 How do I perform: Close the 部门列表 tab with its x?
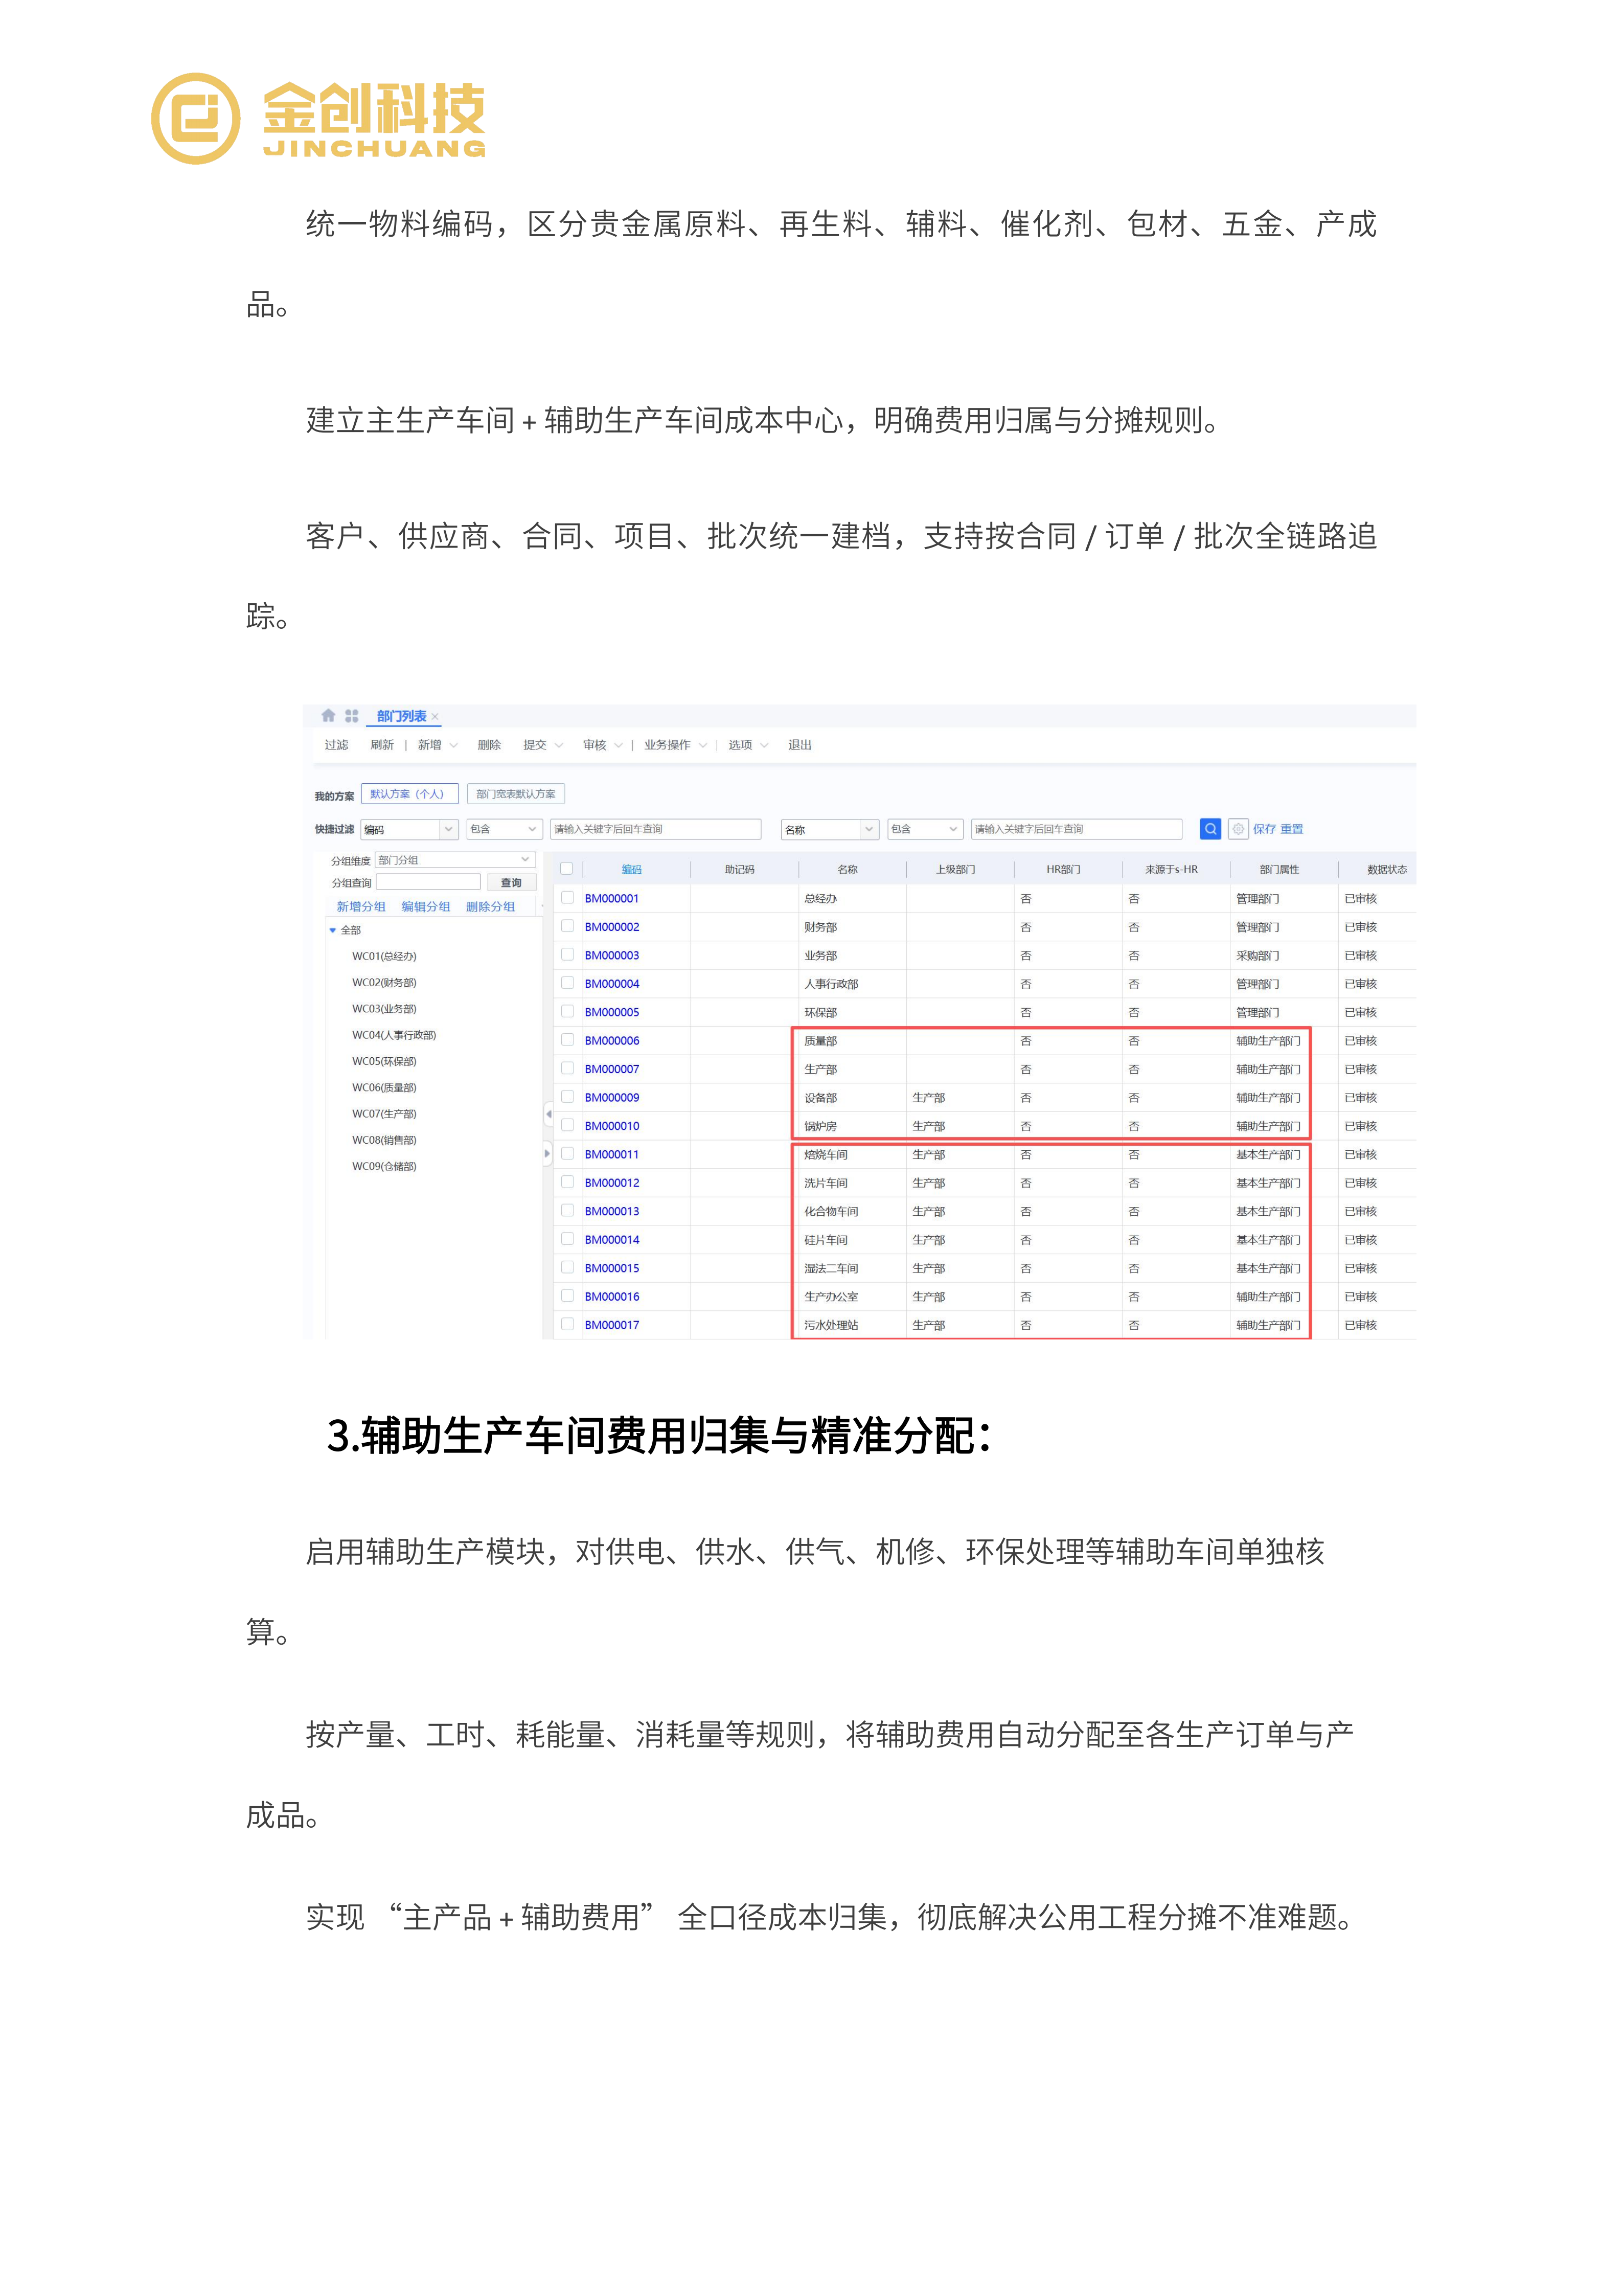[x=435, y=717]
